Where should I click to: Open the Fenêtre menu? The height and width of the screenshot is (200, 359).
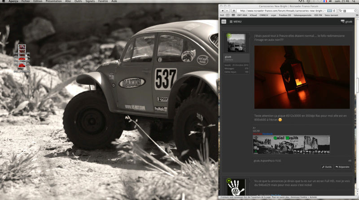(x=103, y=1)
